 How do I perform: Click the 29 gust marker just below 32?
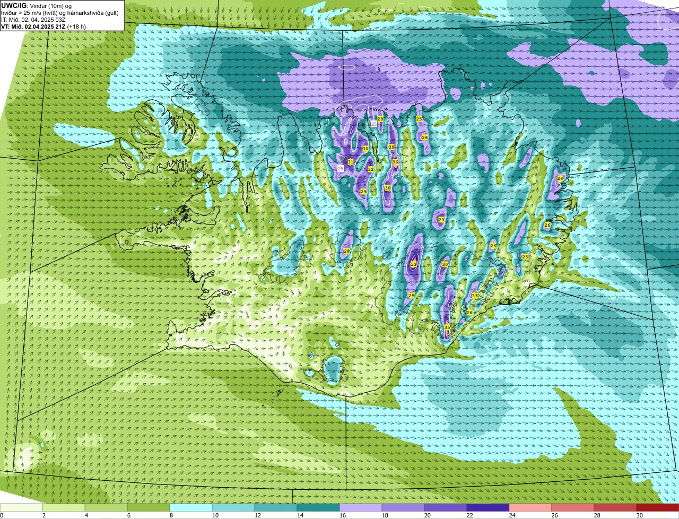tap(363, 192)
